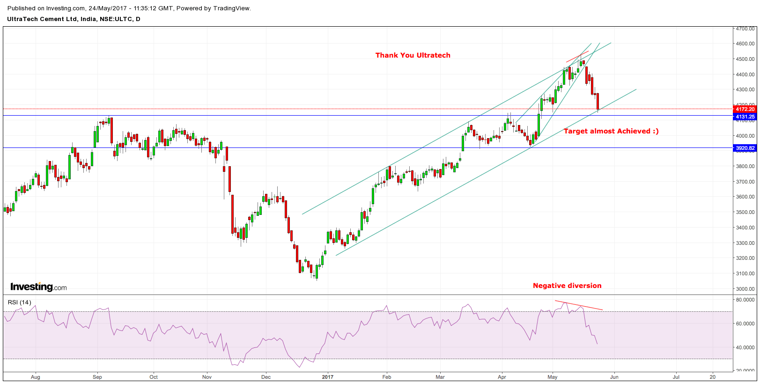Click the RSI 40.0000 axis label
Screen dimensions: 760x383
pyautogui.click(x=745, y=347)
